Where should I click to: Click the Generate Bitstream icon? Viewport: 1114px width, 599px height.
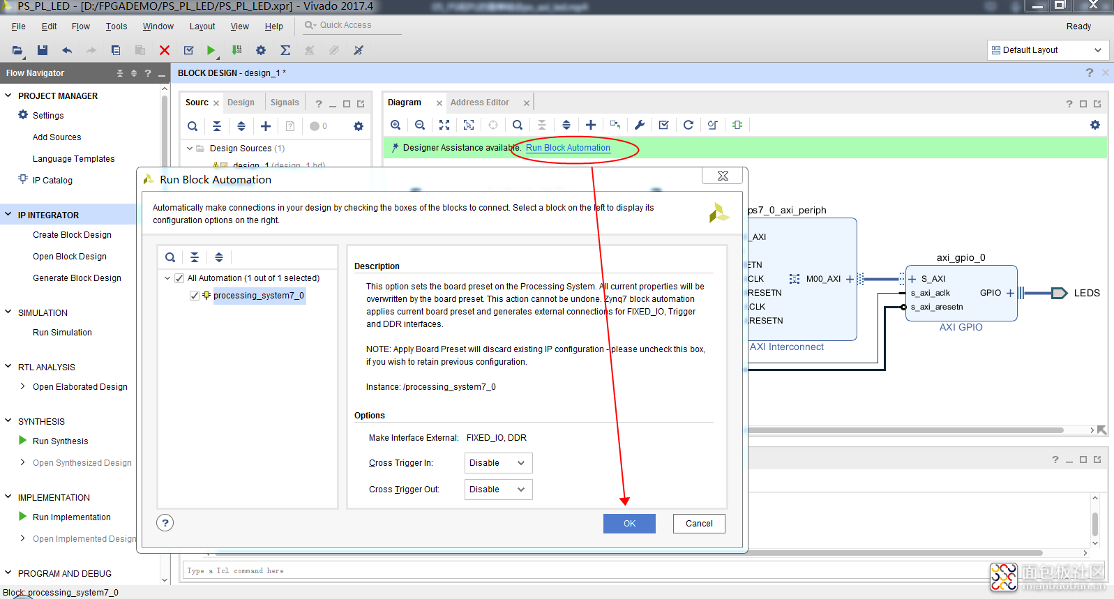[236, 50]
